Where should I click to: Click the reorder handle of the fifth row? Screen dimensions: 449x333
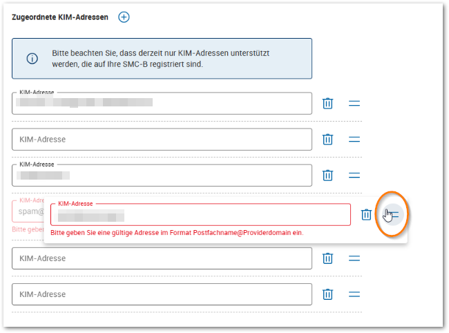(x=354, y=258)
